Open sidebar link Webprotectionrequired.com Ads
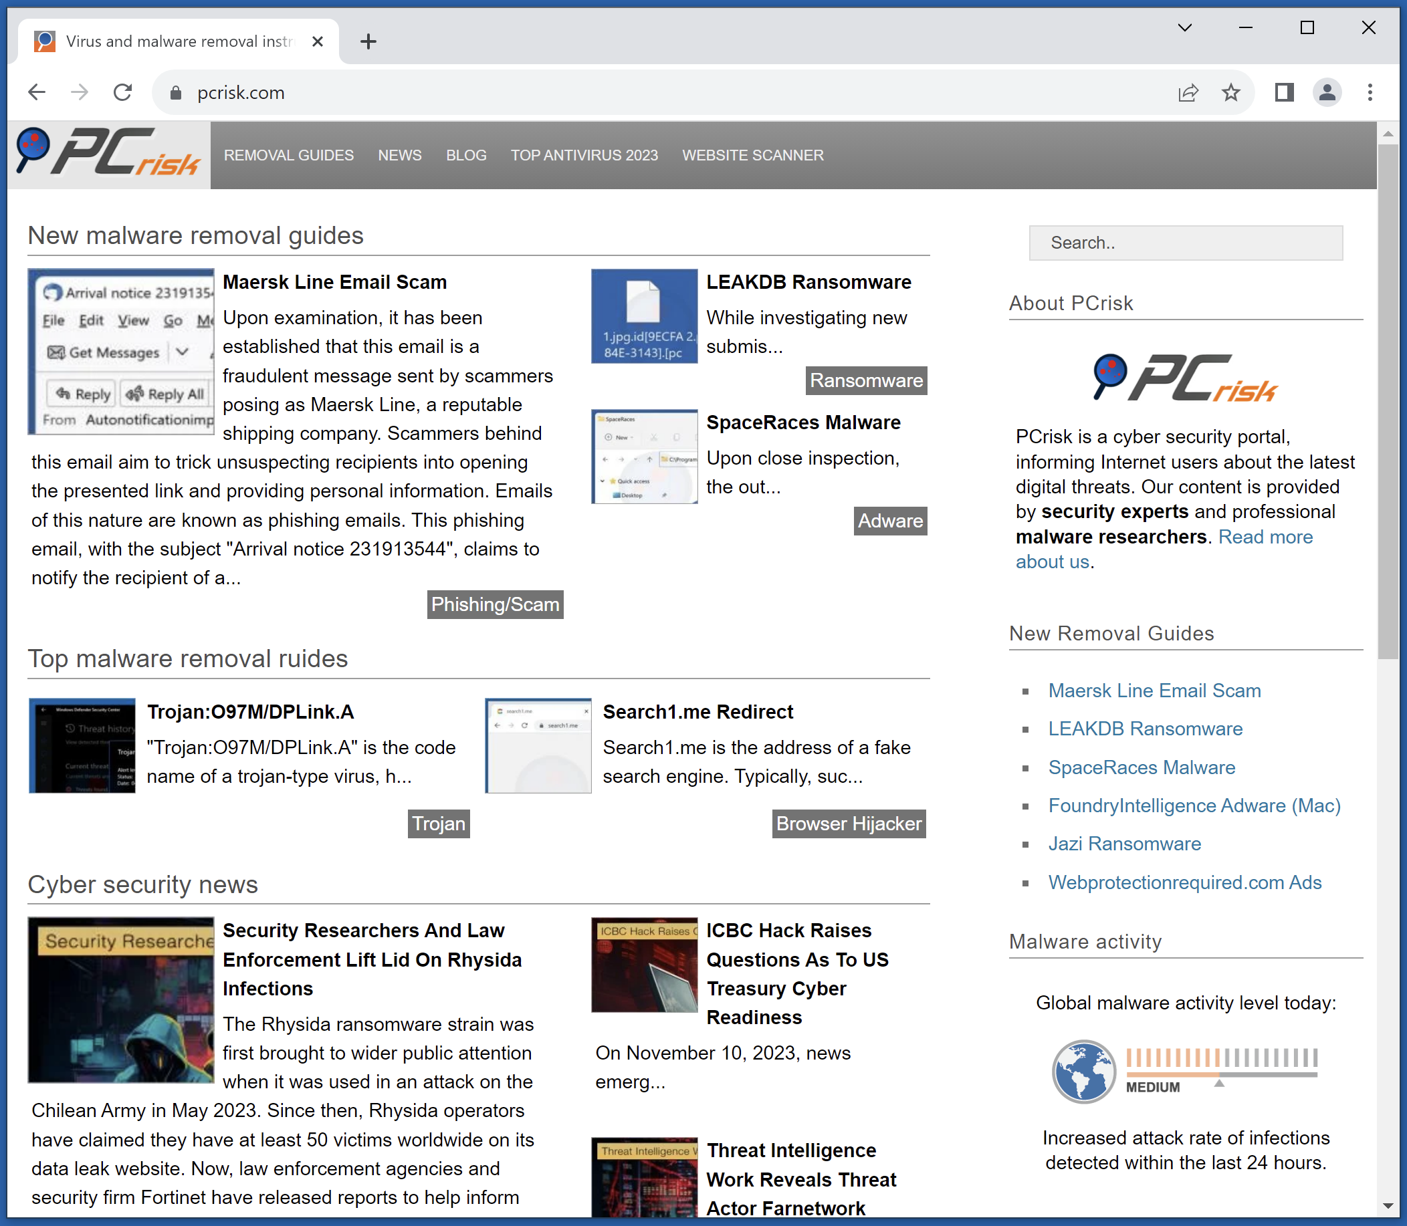The width and height of the screenshot is (1407, 1226). [x=1184, y=882]
